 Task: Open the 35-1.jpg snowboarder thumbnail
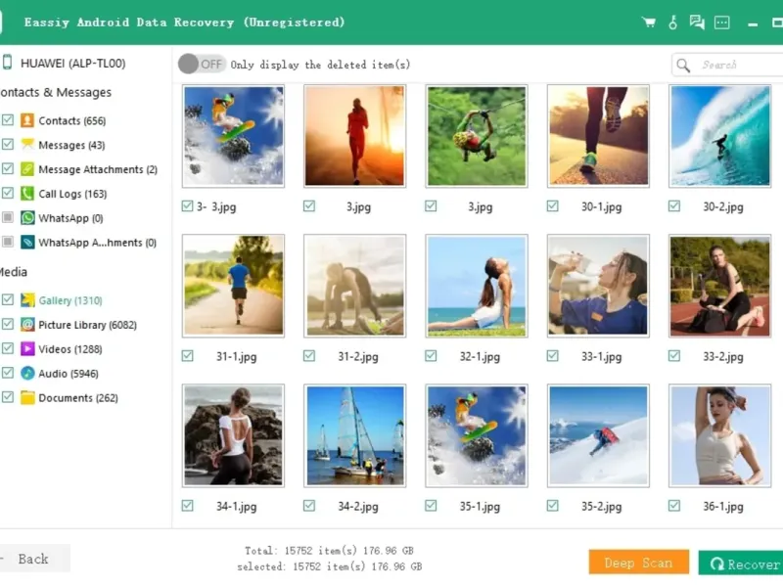coord(477,435)
